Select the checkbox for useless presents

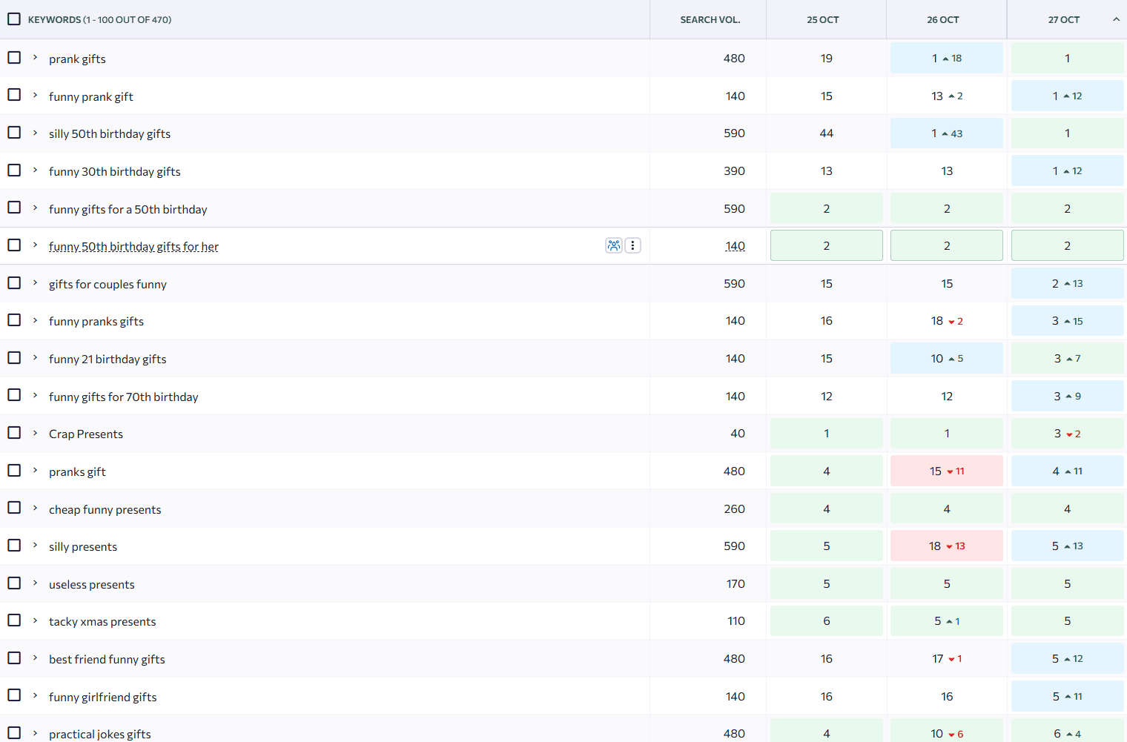pyautogui.click(x=14, y=583)
